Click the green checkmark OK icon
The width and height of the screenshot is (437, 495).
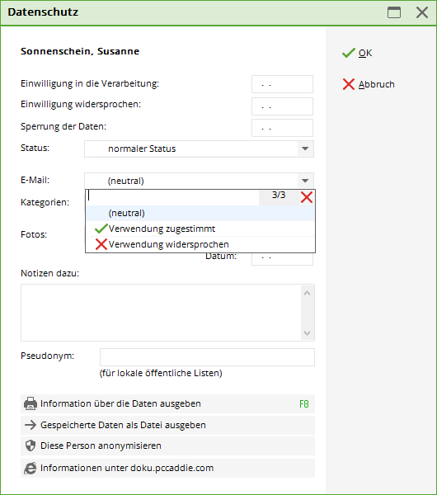pyautogui.click(x=349, y=53)
